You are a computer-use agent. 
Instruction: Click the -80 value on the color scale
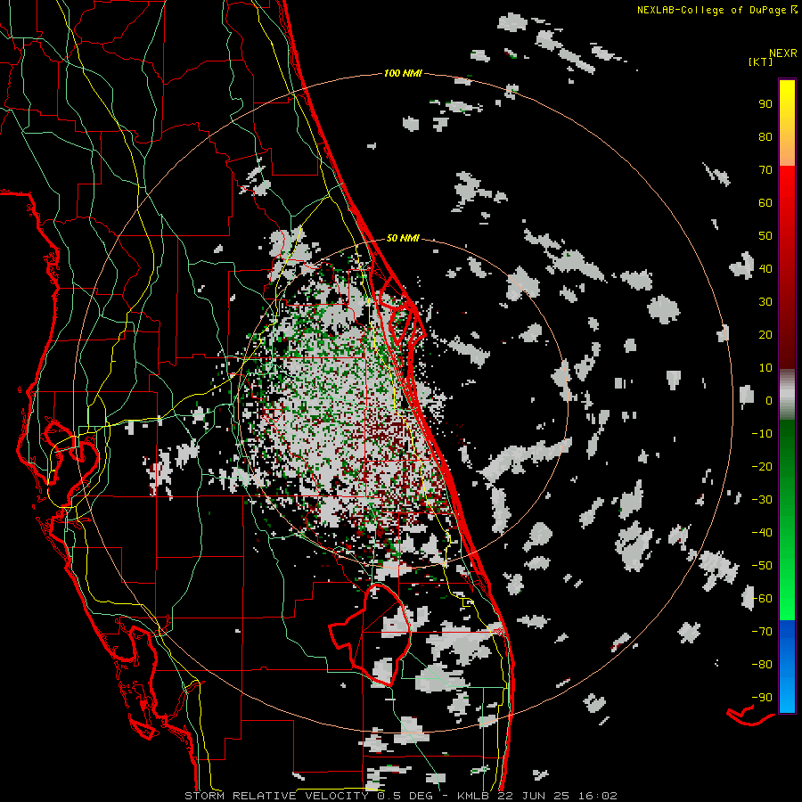[x=762, y=665]
